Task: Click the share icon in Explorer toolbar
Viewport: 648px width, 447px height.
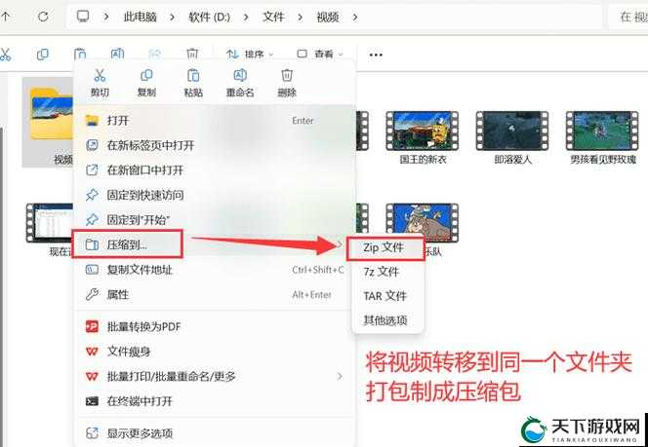Action: 154,54
